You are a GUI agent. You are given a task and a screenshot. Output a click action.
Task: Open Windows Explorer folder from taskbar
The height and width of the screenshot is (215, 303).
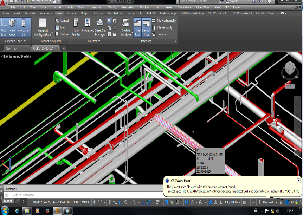(x=27, y=211)
